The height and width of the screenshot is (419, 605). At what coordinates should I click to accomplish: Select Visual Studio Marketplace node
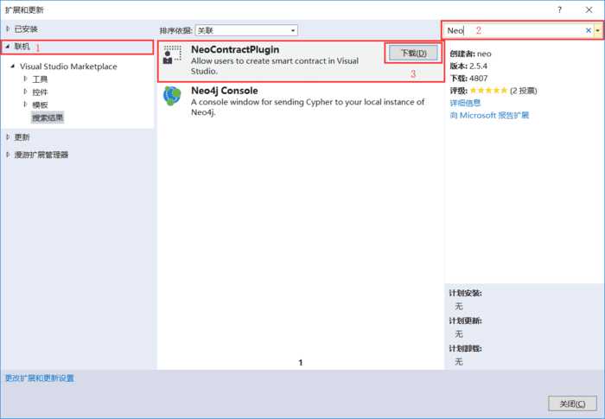(68, 67)
